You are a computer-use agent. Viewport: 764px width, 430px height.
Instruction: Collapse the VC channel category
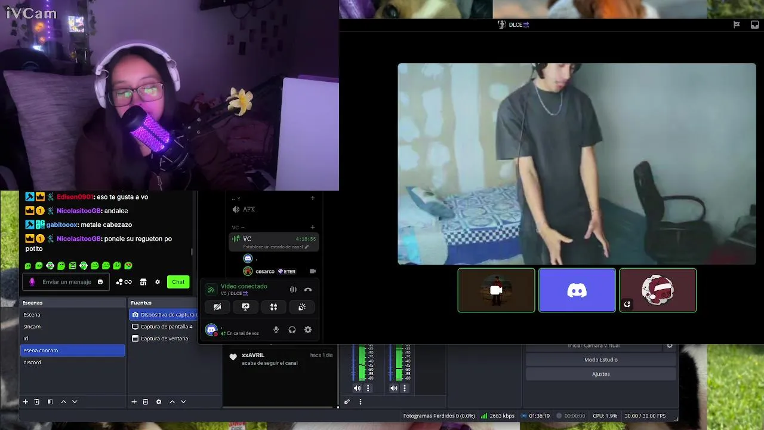tap(238, 228)
